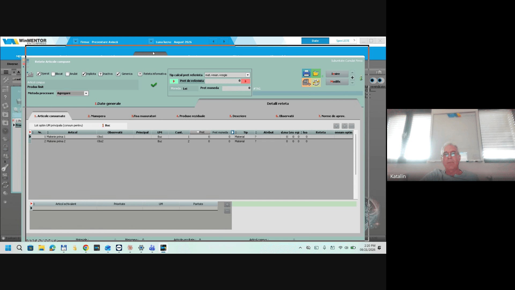Click the import icon with pink arrow

306,82
